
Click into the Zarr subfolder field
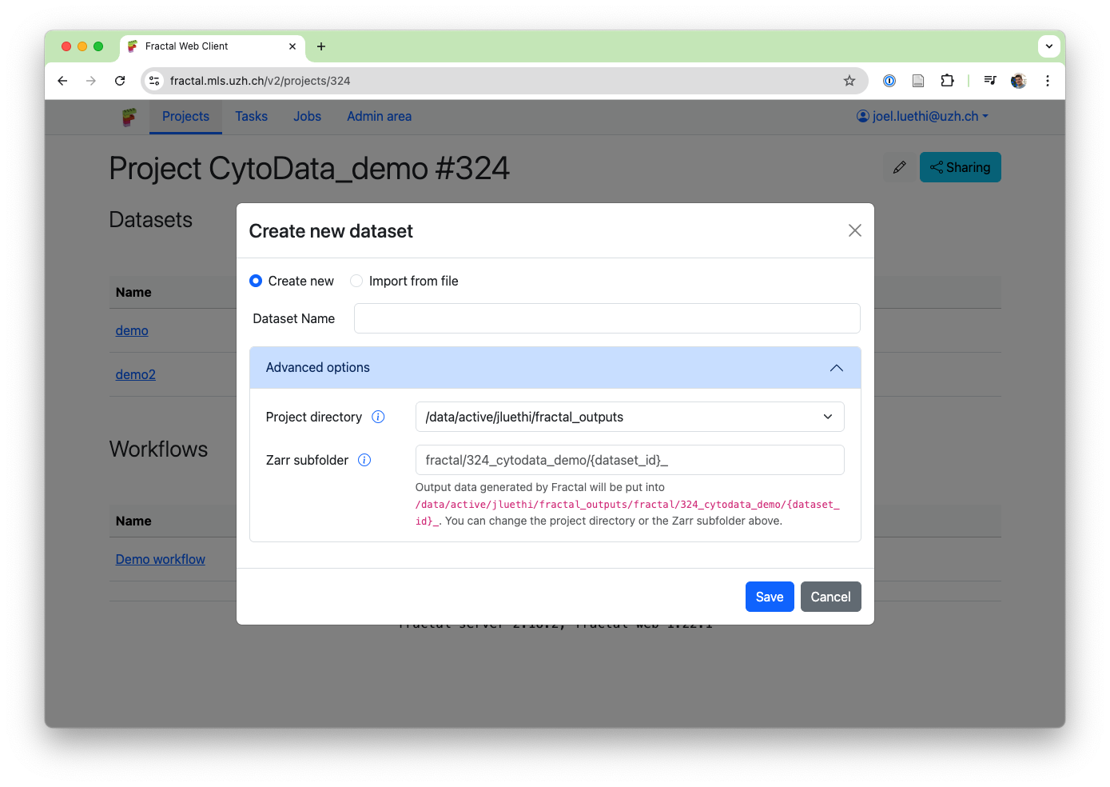[x=629, y=460]
